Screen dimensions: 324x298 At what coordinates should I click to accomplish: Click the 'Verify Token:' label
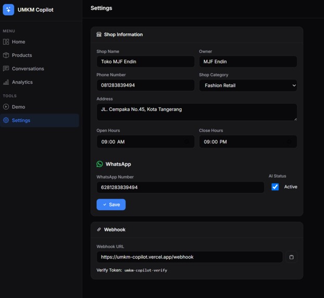pyautogui.click(x=109, y=270)
